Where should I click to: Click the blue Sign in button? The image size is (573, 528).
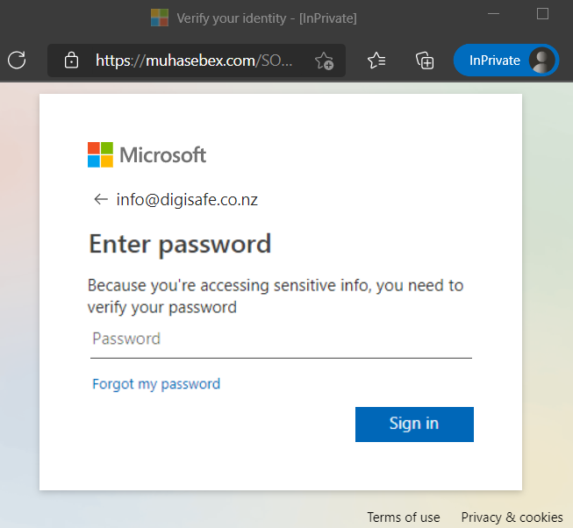point(414,425)
